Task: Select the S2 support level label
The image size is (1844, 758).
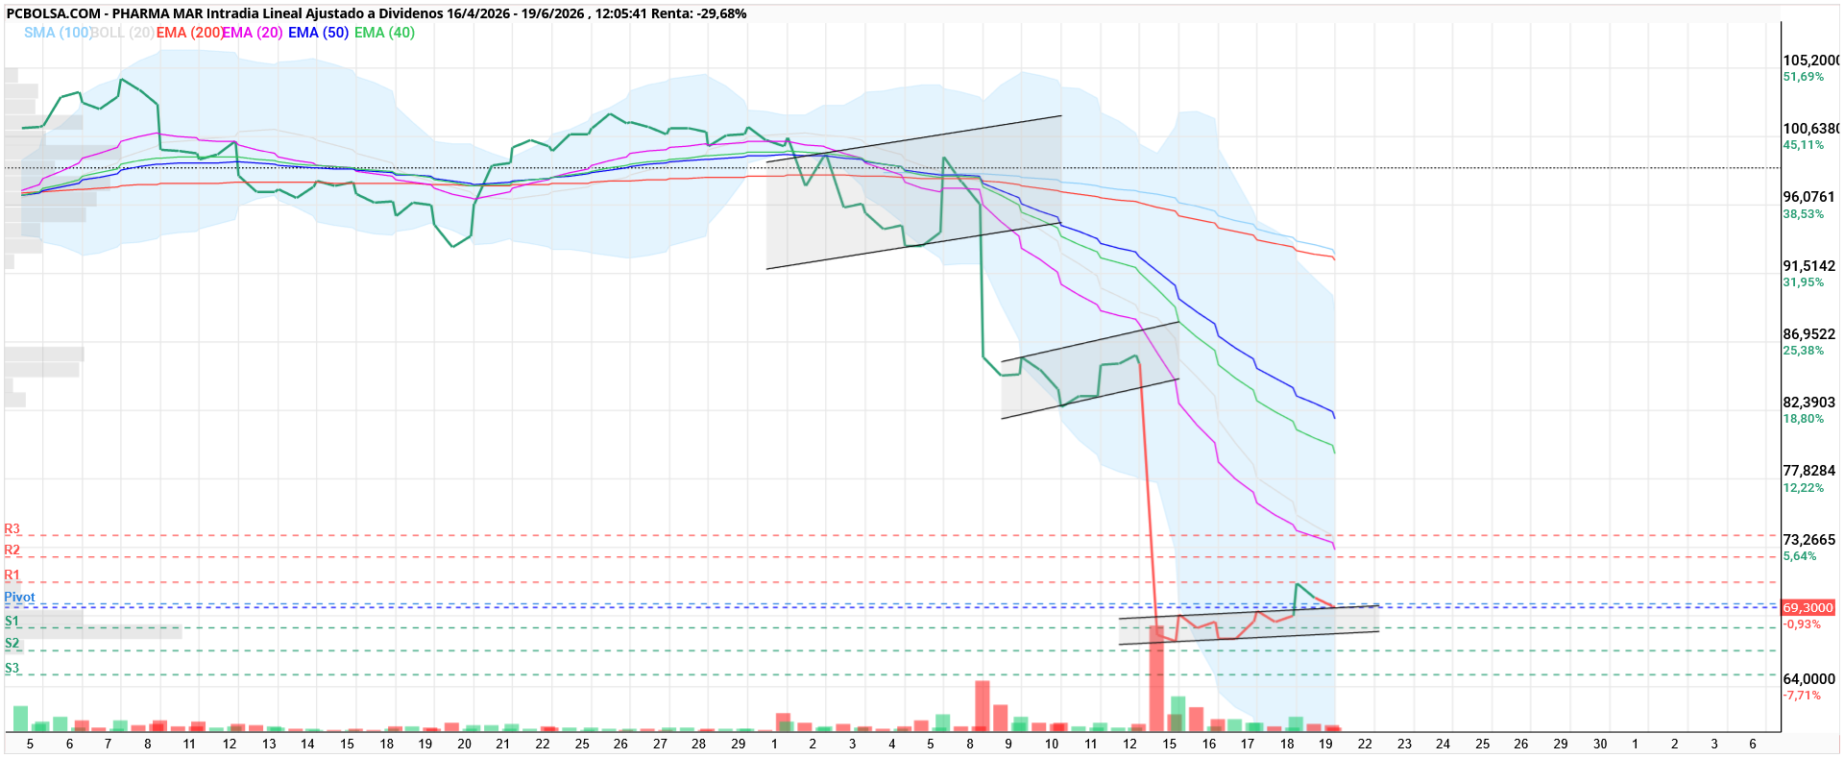Action: [x=12, y=644]
